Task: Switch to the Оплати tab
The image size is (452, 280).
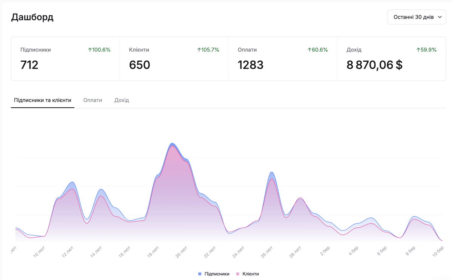Action: pyautogui.click(x=93, y=100)
